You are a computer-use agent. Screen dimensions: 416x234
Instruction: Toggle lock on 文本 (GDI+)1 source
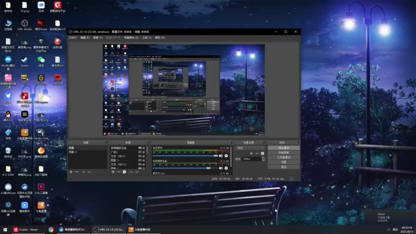144,164
